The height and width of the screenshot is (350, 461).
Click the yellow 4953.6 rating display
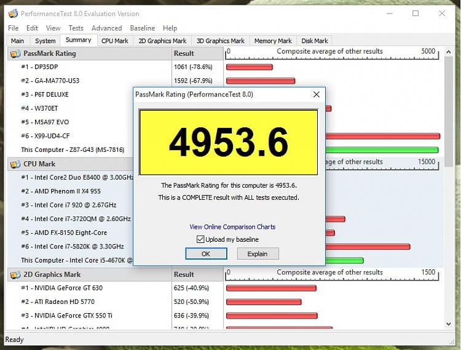229,142
